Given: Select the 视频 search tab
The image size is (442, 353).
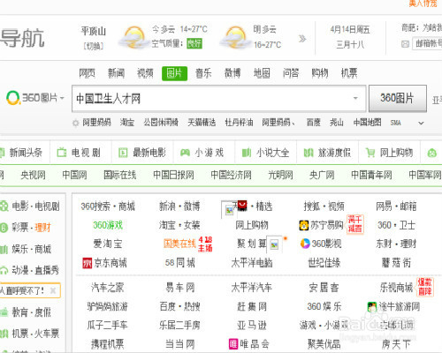Looking at the screenshot, I should click(145, 73).
